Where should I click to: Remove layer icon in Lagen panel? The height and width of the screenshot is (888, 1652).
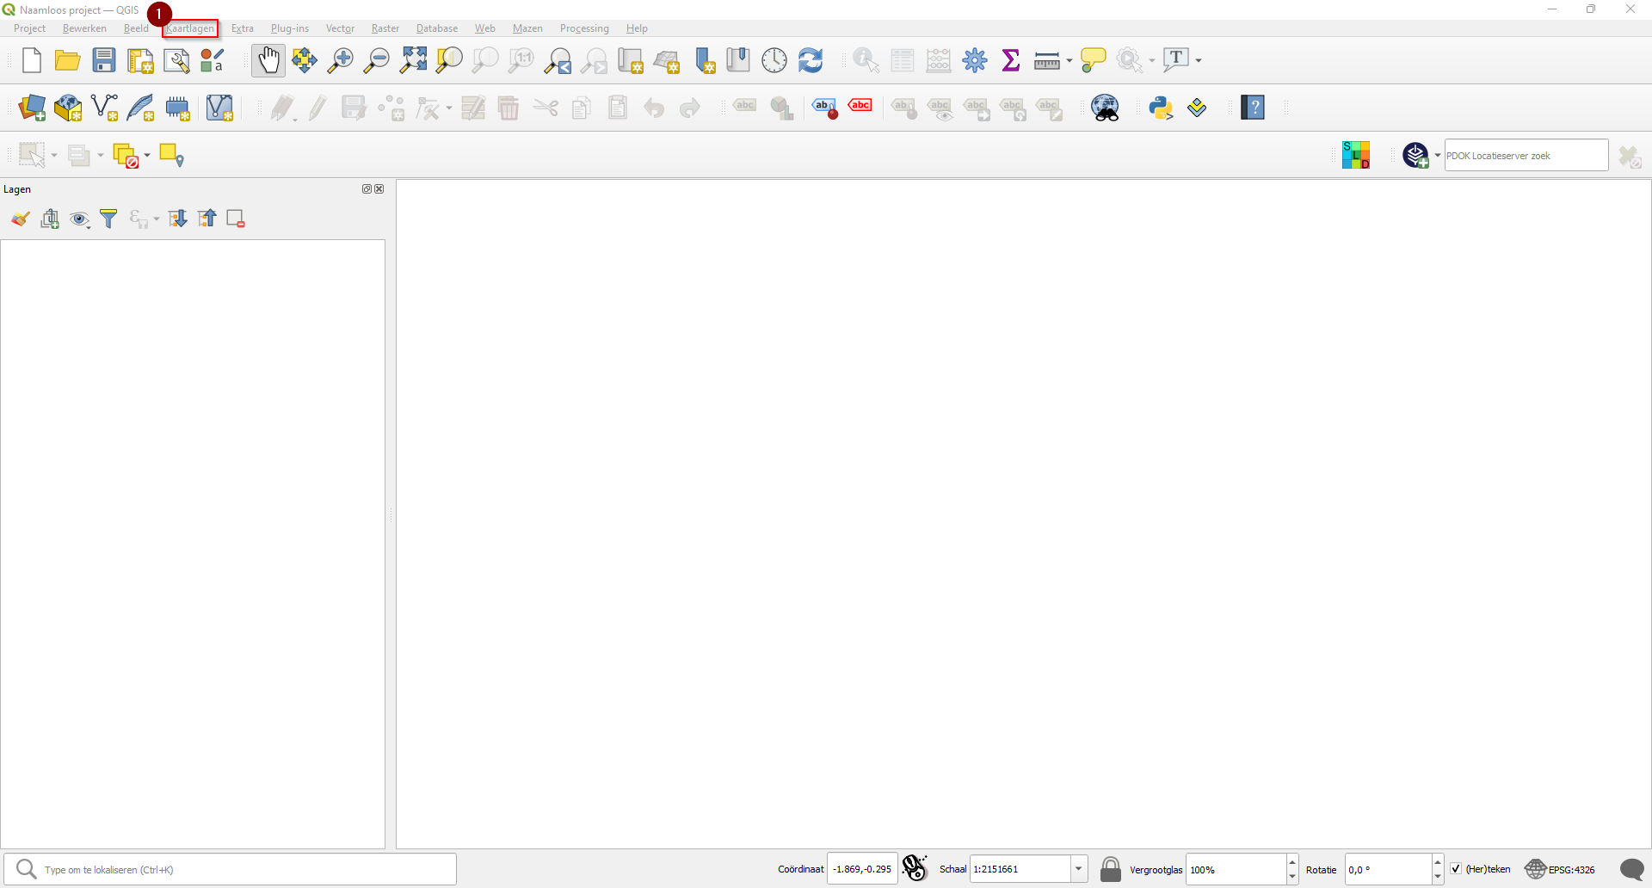(236, 219)
